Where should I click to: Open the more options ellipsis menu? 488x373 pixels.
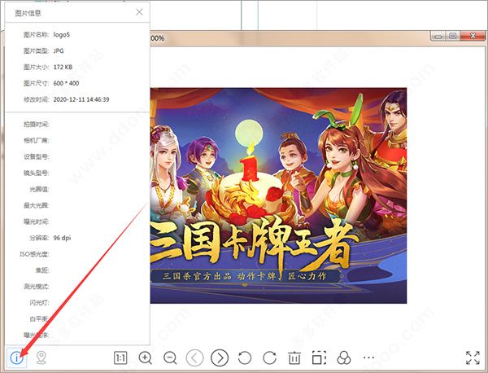368,358
